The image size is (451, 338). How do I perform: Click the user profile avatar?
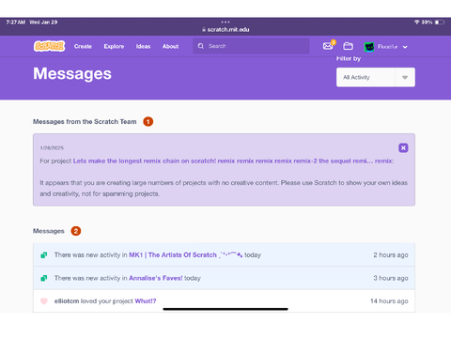[369, 47]
